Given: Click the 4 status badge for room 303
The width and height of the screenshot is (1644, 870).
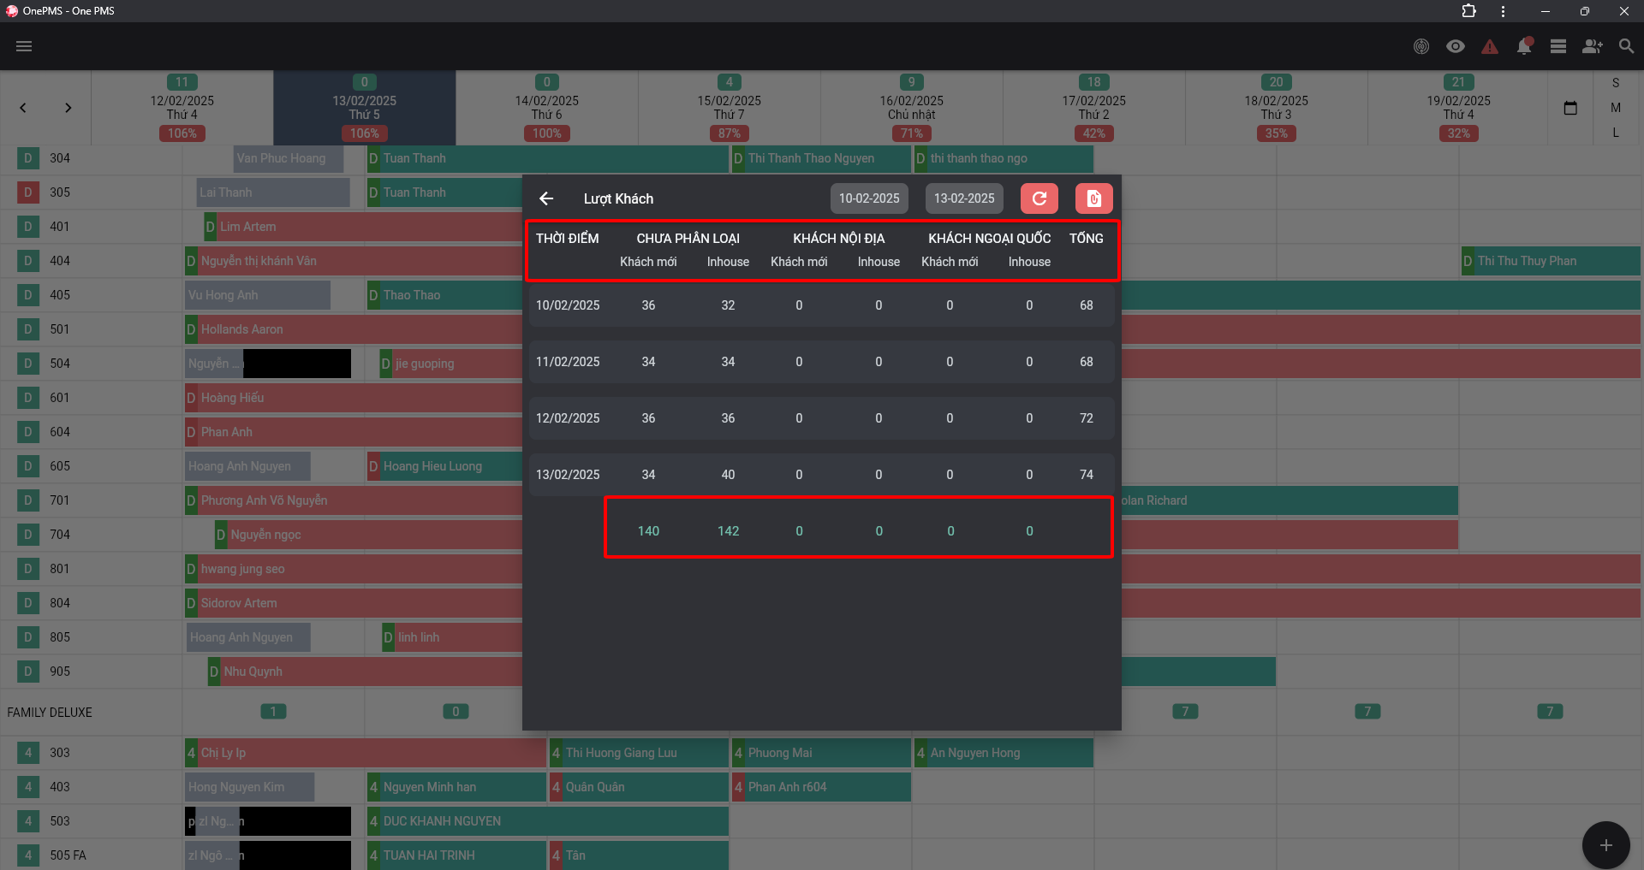Looking at the screenshot, I should 28,753.
